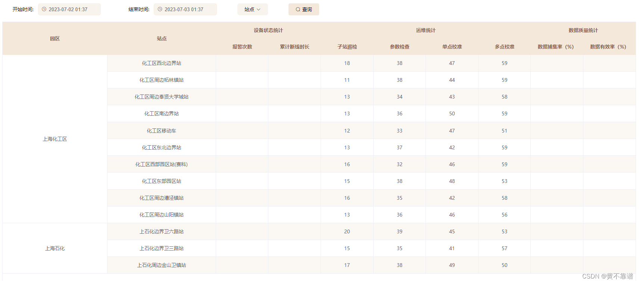Screen dimensions: 639x283
Task: Click the search icon on the 查询 button
Action: [x=298, y=9]
